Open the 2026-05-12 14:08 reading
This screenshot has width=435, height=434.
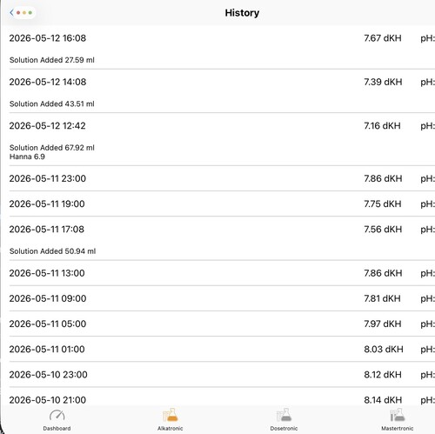[x=222, y=91]
